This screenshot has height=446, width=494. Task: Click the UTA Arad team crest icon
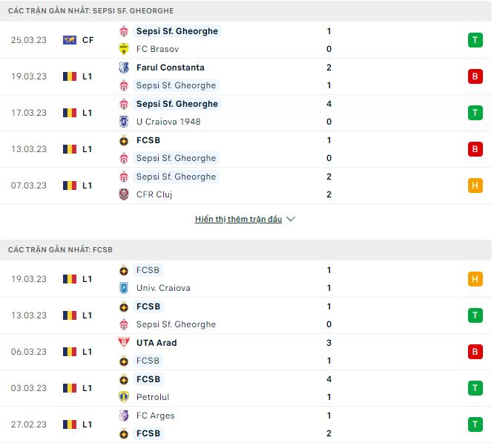tap(124, 343)
